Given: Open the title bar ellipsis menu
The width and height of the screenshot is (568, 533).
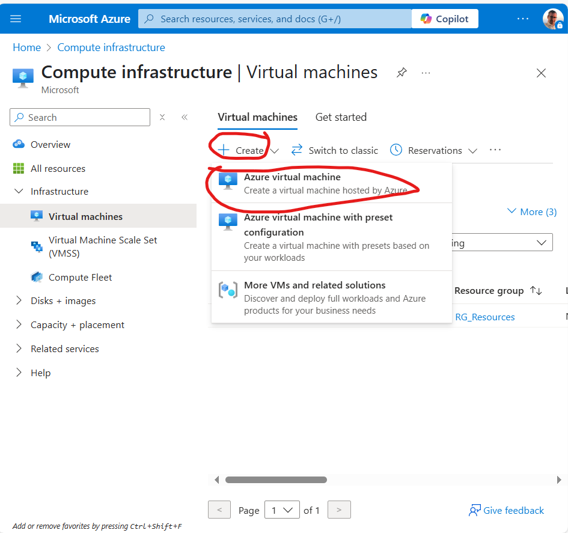Looking at the screenshot, I should [x=426, y=73].
